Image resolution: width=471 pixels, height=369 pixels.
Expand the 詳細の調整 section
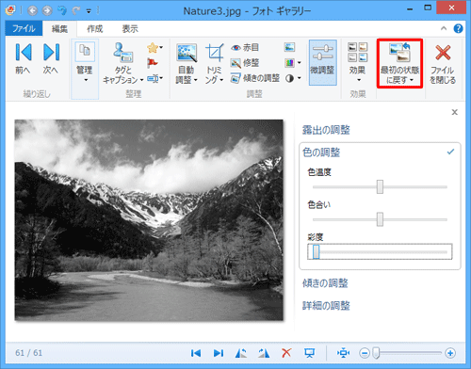point(326,306)
